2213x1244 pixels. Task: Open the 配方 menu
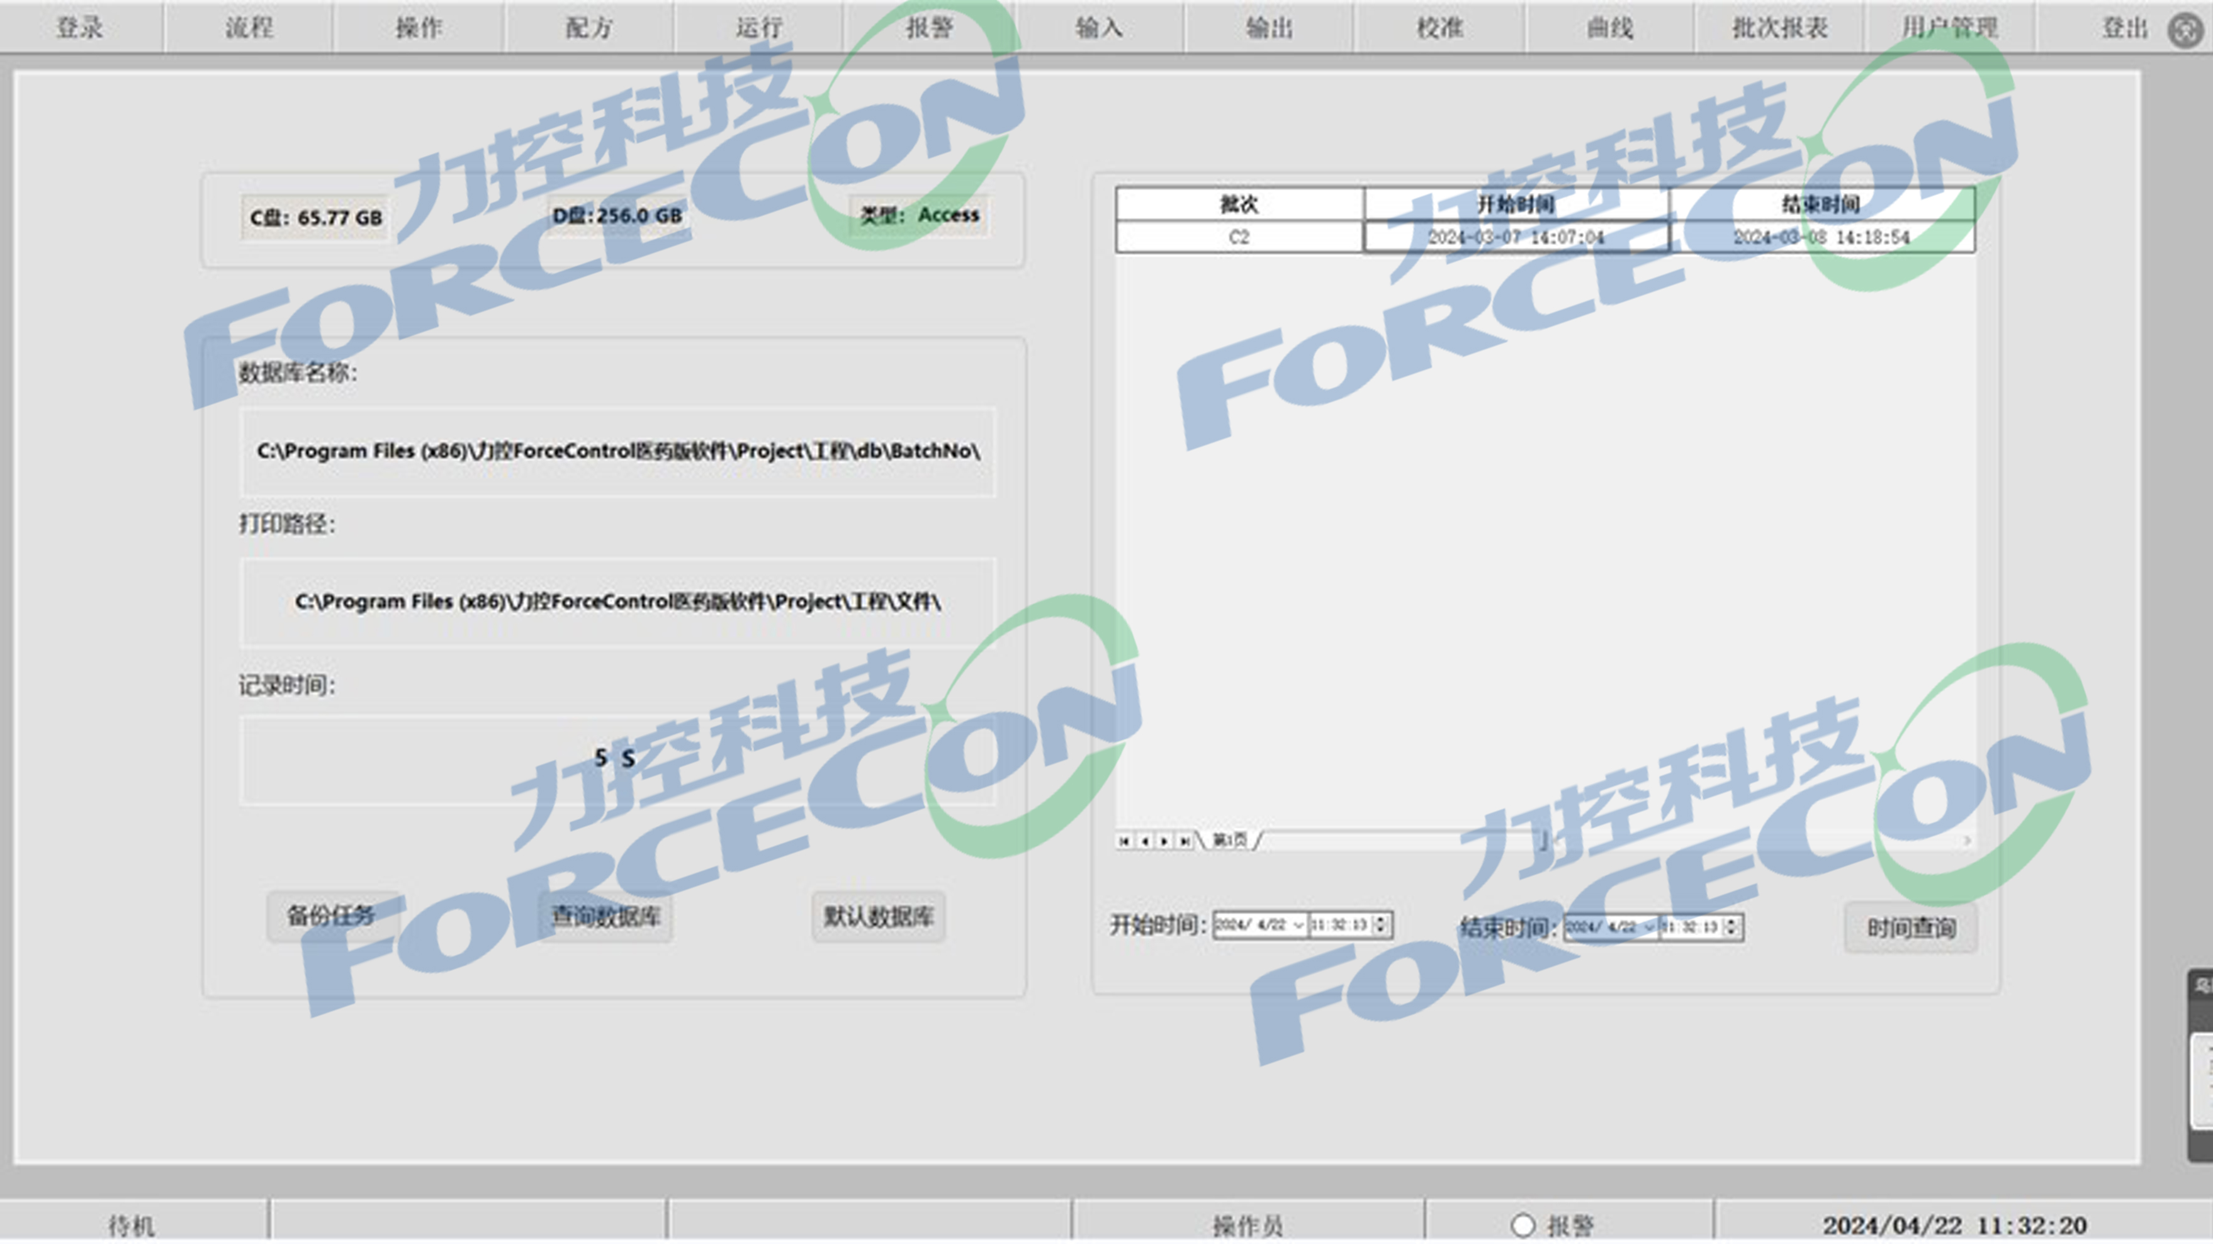pyautogui.click(x=589, y=28)
